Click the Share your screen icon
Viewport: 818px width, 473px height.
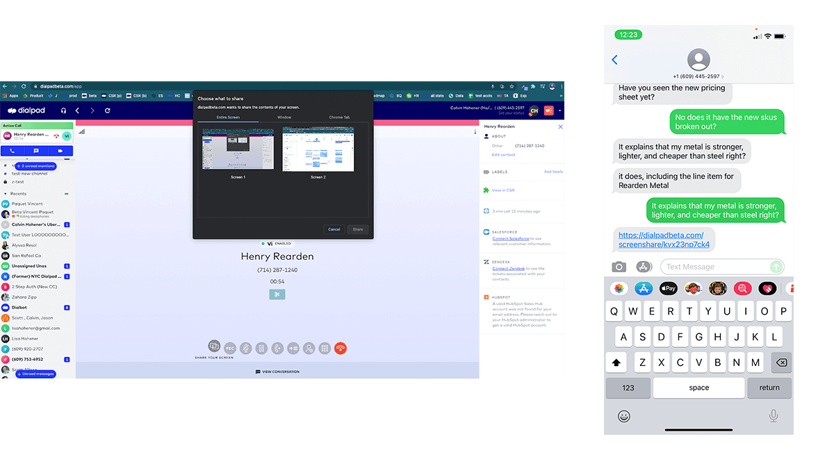214,346
